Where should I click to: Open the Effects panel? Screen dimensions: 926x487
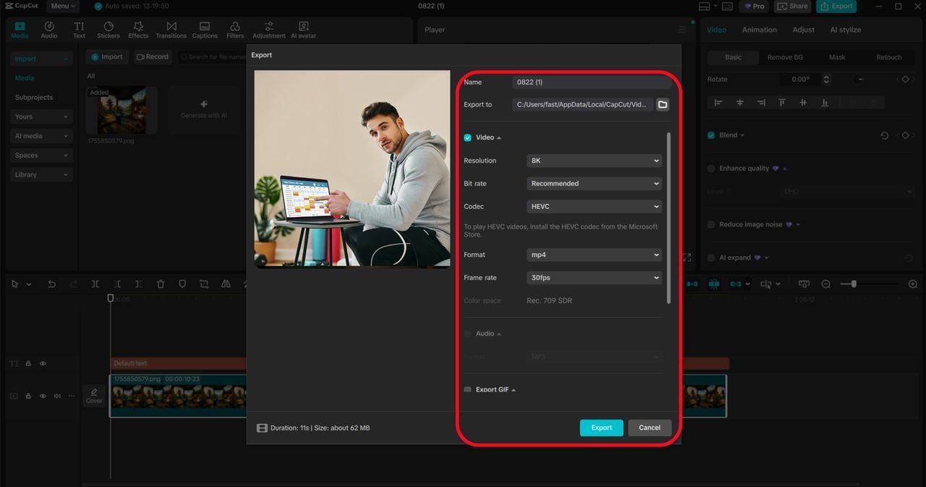(x=138, y=30)
